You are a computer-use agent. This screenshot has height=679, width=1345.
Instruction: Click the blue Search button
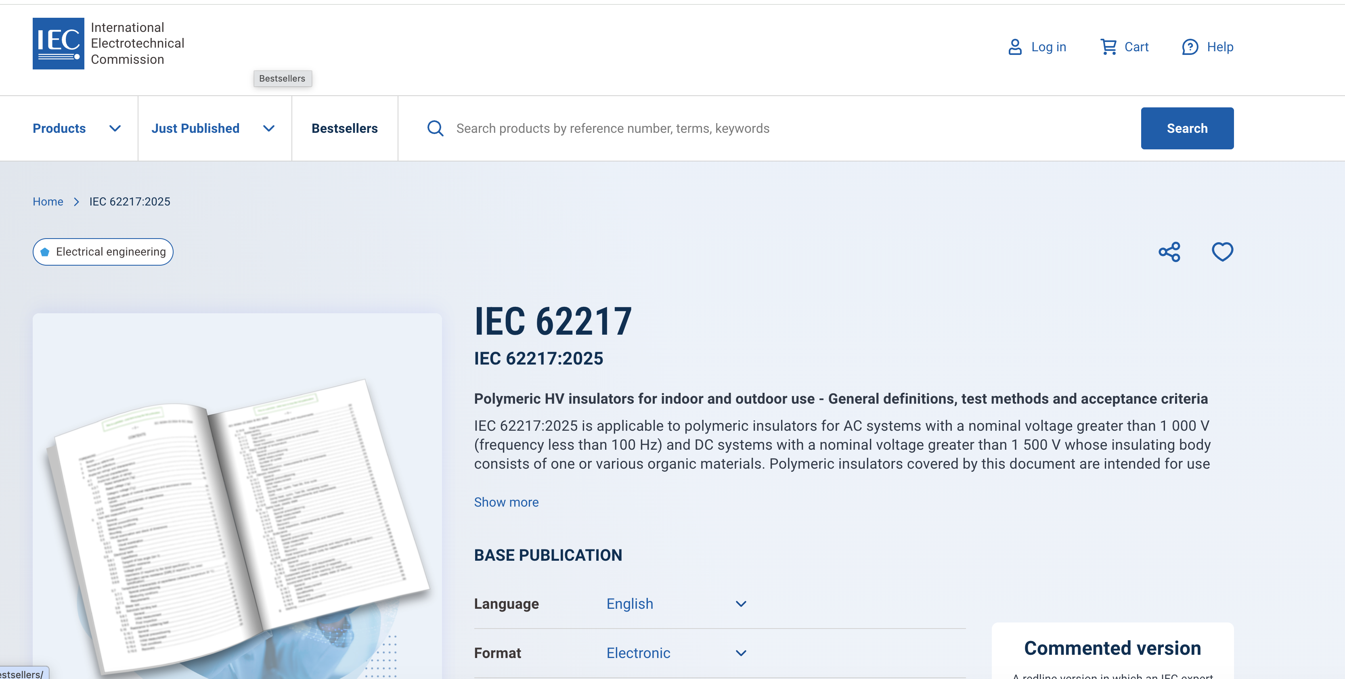point(1187,128)
